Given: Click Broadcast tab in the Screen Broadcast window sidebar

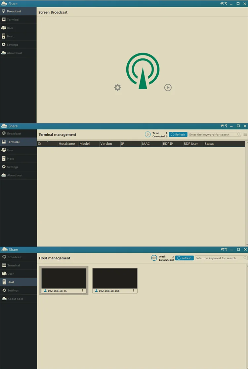Looking at the screenshot, I should click(18, 11).
